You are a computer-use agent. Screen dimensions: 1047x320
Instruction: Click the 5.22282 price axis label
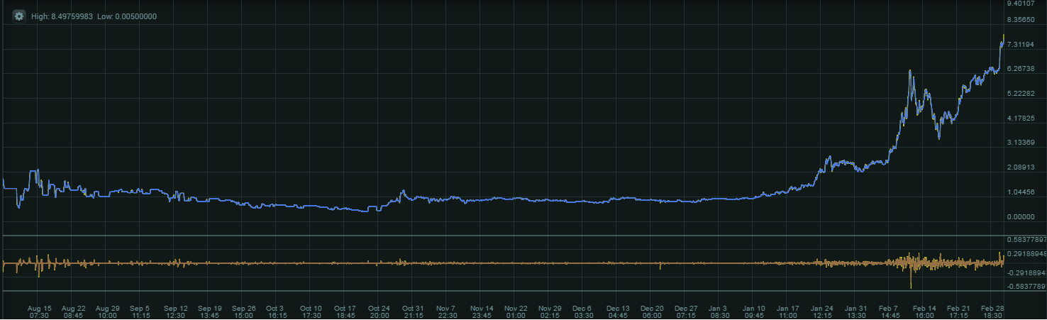(1021, 94)
